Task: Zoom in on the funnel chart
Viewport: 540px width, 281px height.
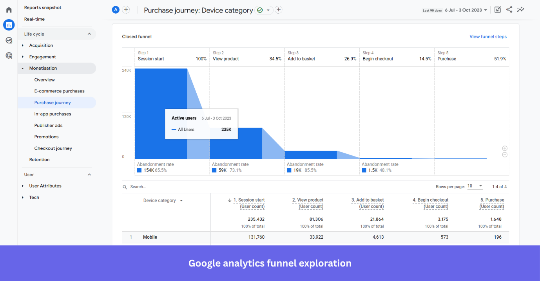Action: click(505, 148)
